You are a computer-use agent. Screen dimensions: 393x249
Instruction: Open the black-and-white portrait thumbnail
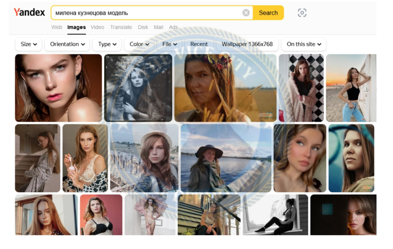(x=138, y=88)
